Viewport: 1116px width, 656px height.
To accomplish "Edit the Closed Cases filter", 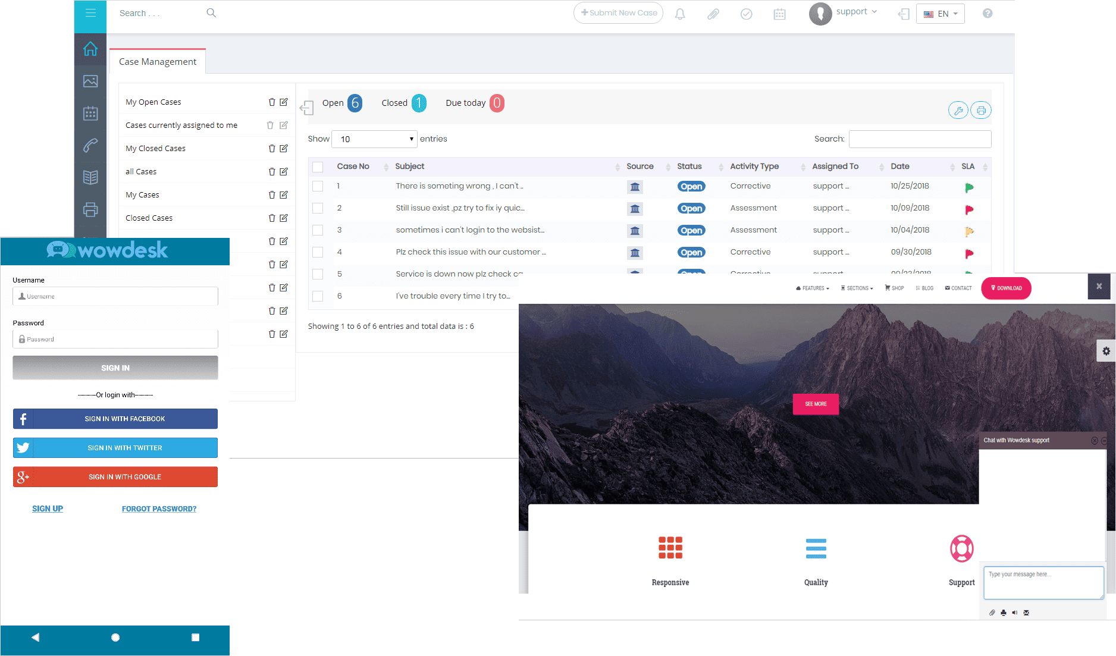I will click(x=284, y=218).
